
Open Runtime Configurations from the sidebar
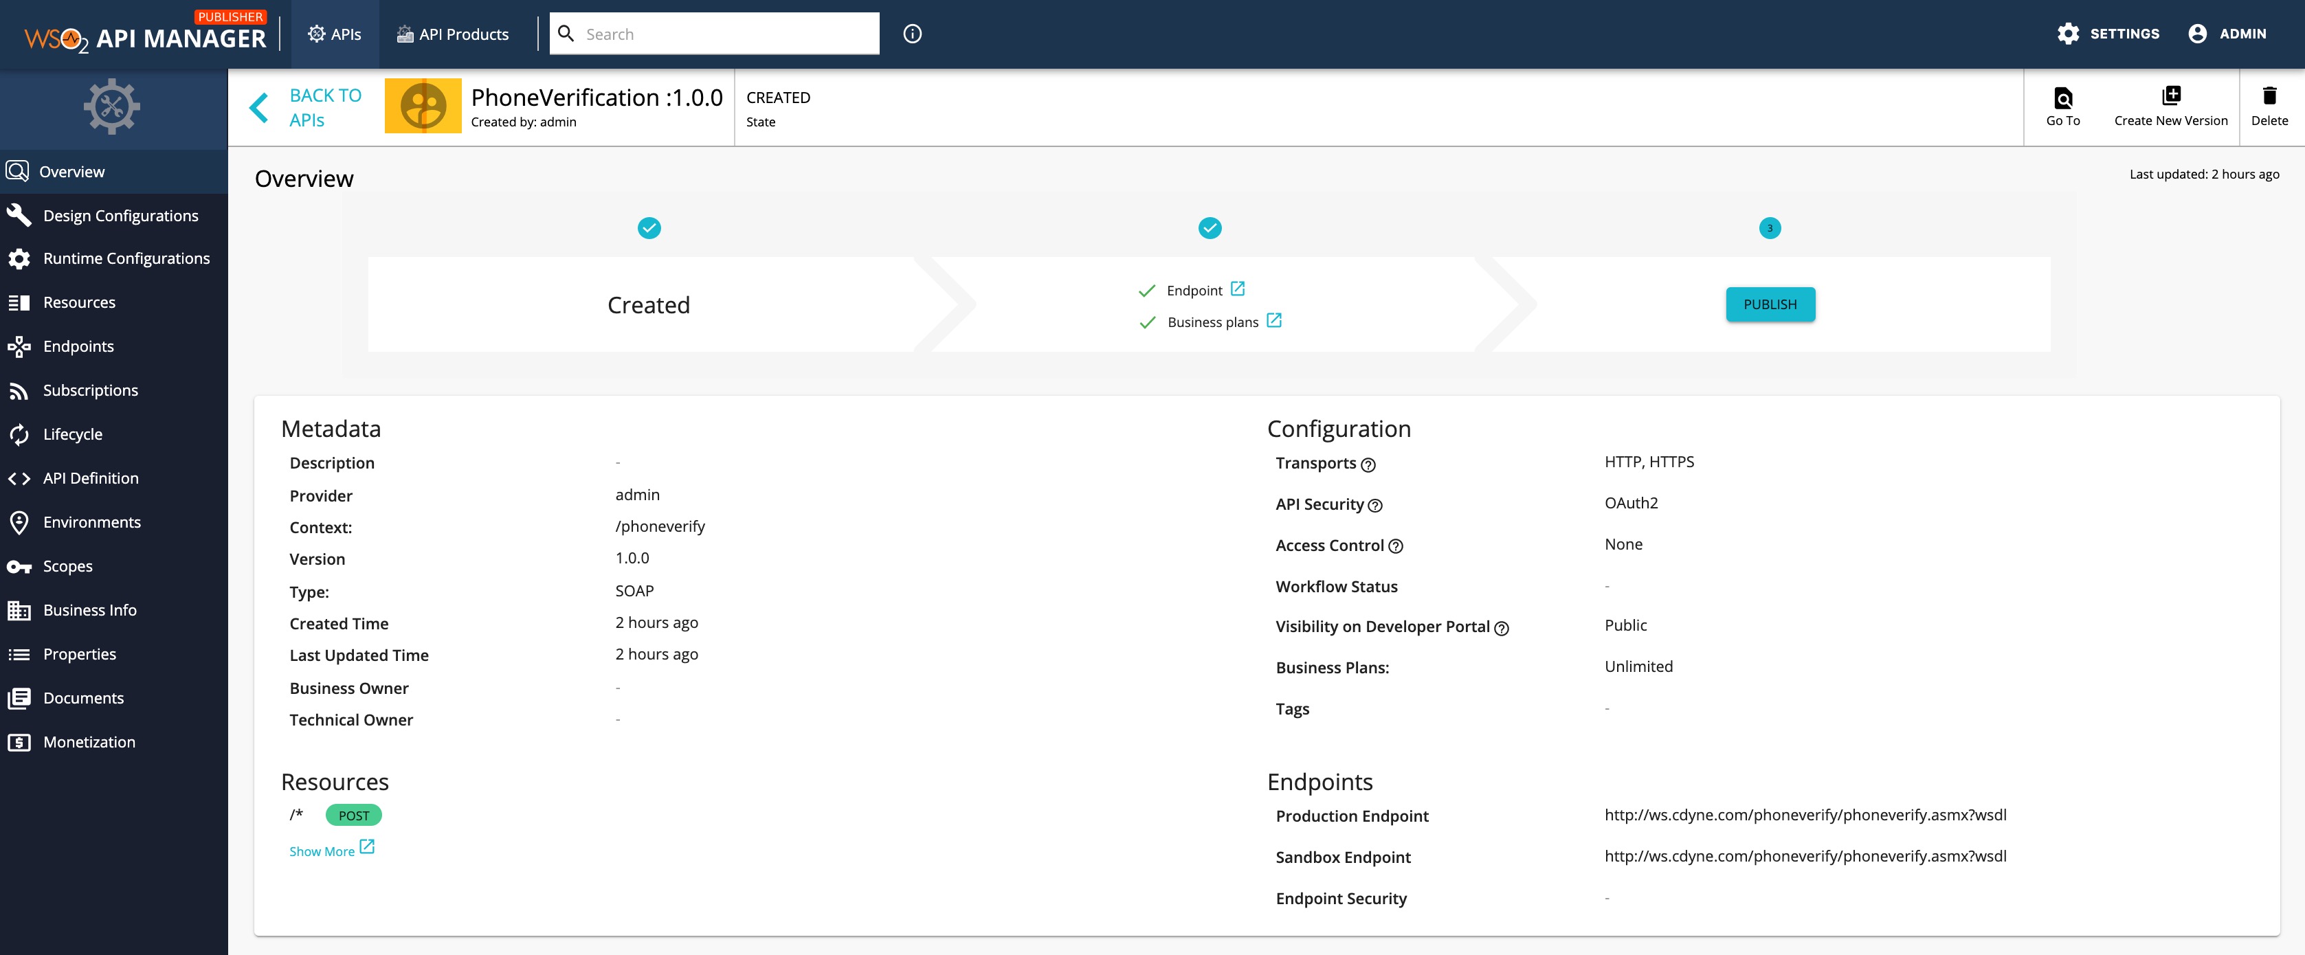coord(126,258)
